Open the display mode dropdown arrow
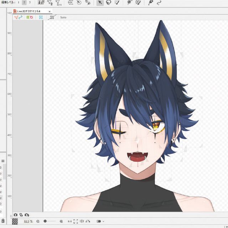228x228 pixels. click(x=103, y=221)
